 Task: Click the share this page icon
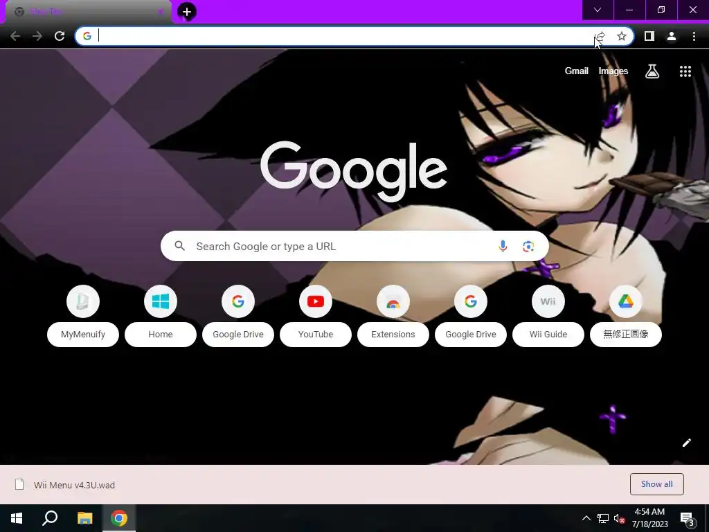point(600,36)
